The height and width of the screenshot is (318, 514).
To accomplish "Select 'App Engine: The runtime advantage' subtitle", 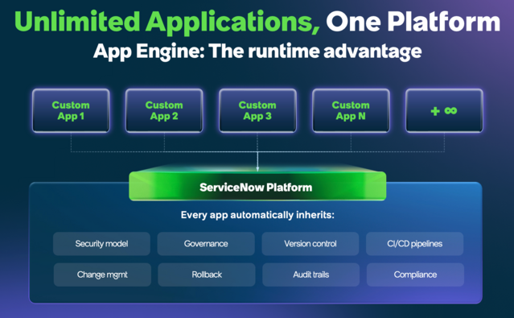I will [257, 52].
